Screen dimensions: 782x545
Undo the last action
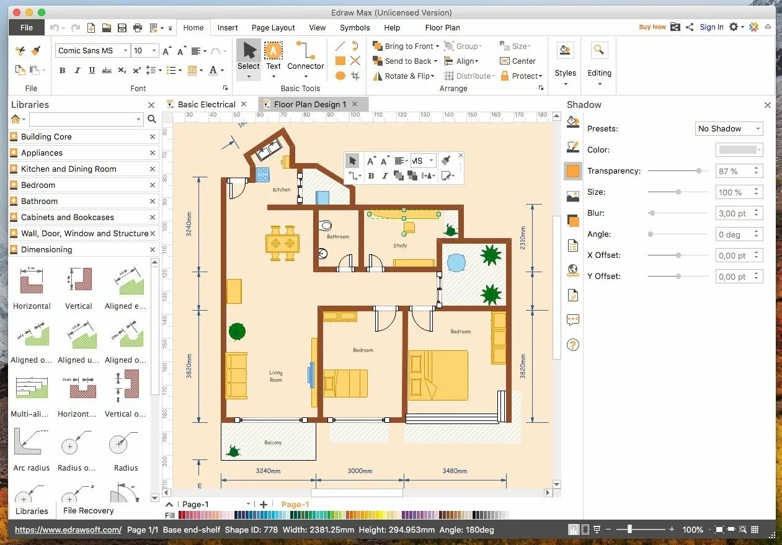click(54, 28)
